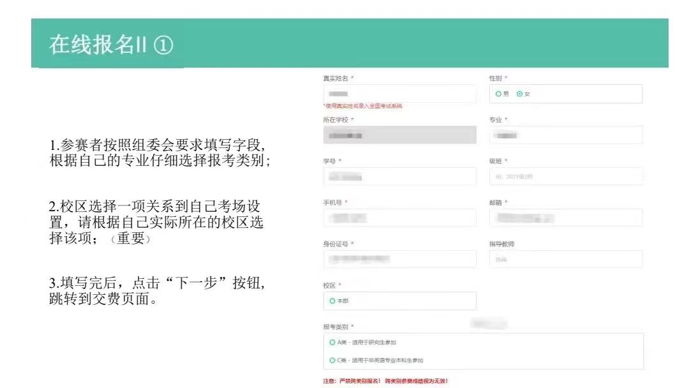Viewport: 689px width, 388px height.
Task: Click the 在线报名II header title
Action: point(112,46)
